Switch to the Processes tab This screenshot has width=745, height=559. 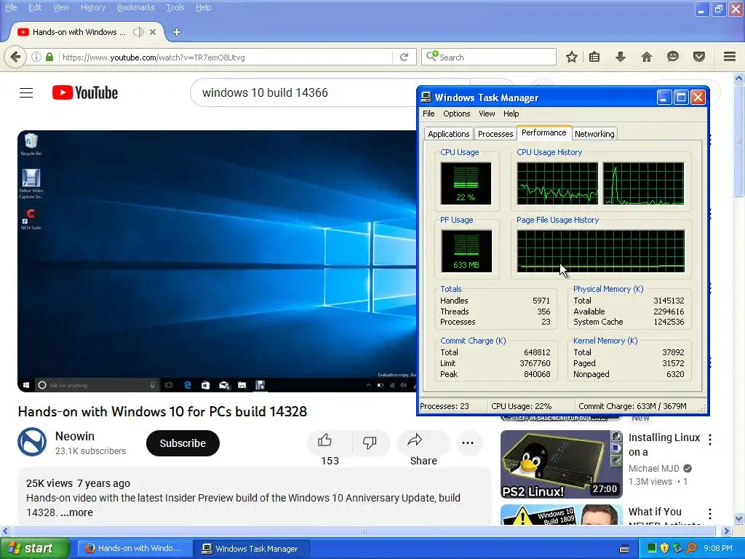(x=495, y=134)
